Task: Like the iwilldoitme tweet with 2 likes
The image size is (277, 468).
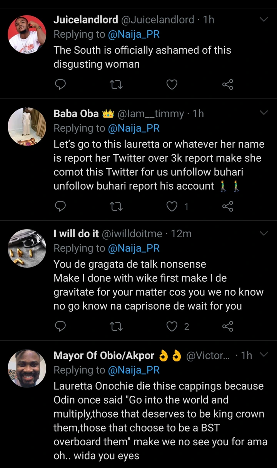Action: (x=172, y=326)
